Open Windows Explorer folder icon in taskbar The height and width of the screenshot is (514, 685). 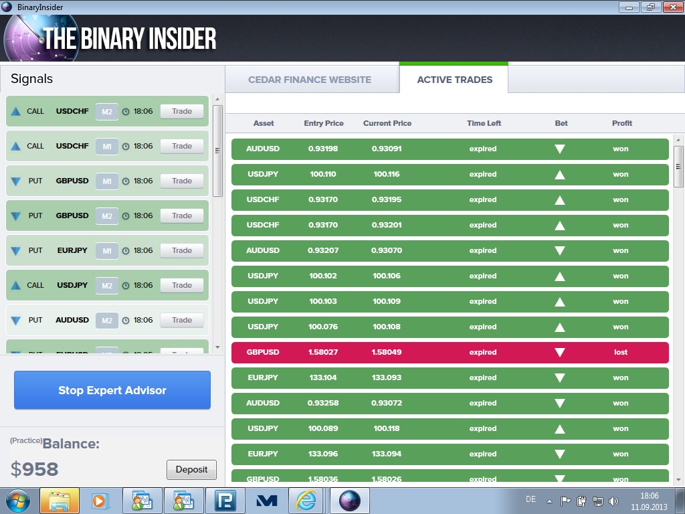60,501
